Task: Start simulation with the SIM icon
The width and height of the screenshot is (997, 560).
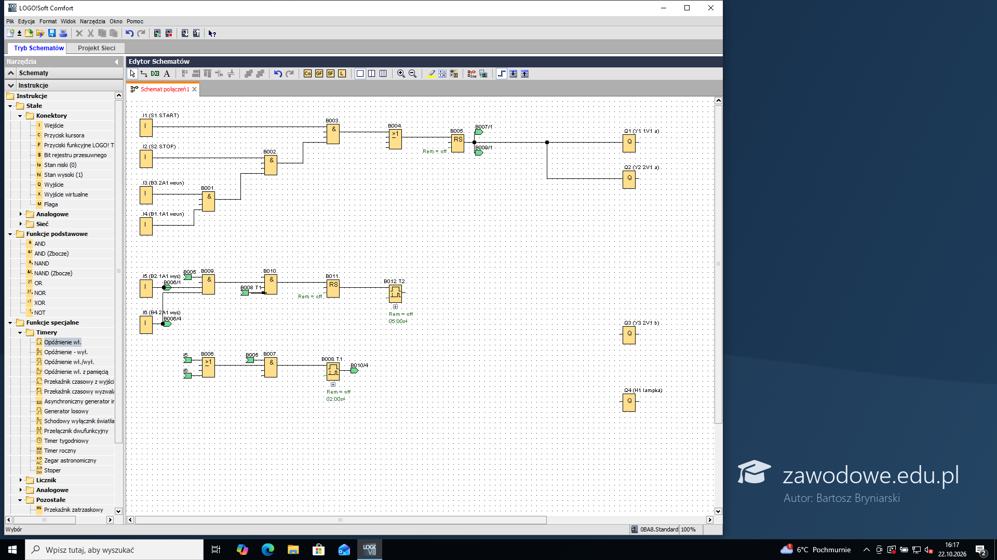Action: click(471, 74)
